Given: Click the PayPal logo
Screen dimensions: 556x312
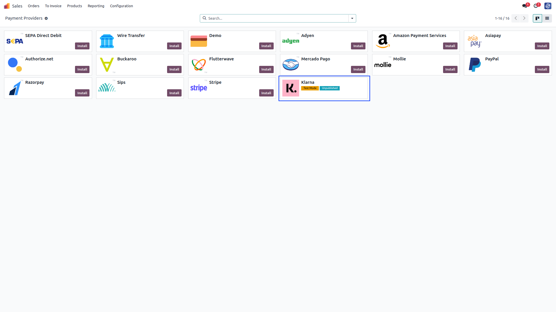Looking at the screenshot, I should pyautogui.click(x=475, y=65).
